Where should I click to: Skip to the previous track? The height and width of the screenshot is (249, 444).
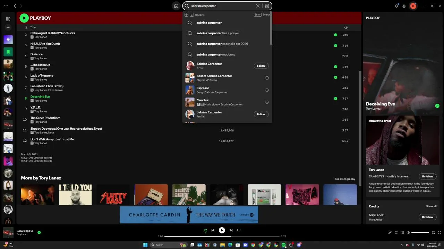click(213, 230)
